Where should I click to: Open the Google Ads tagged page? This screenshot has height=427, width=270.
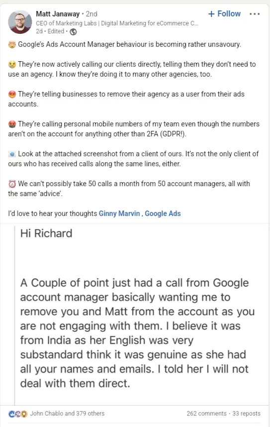pos(163,213)
